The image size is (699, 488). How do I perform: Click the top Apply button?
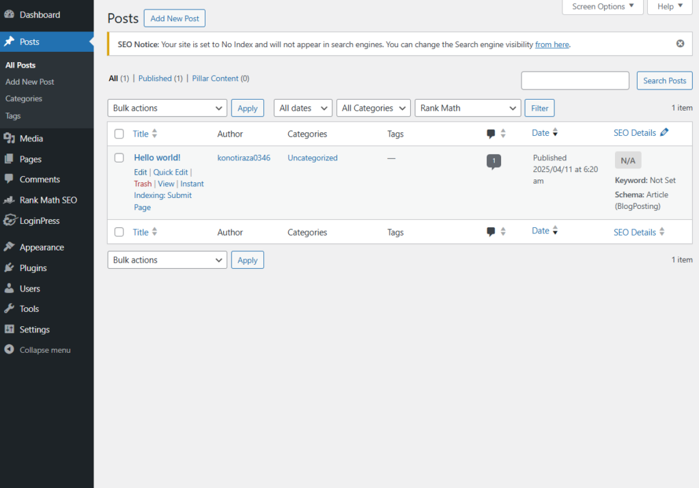pos(247,109)
